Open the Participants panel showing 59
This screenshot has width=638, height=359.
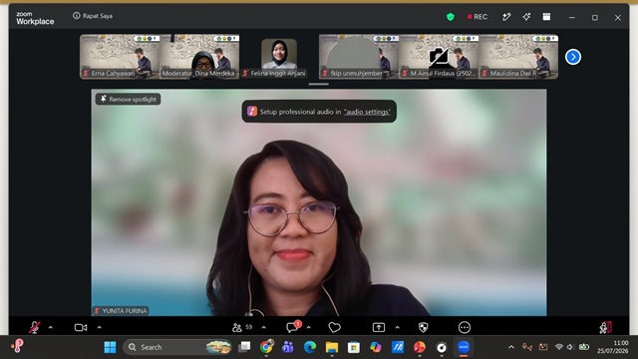[x=242, y=327]
